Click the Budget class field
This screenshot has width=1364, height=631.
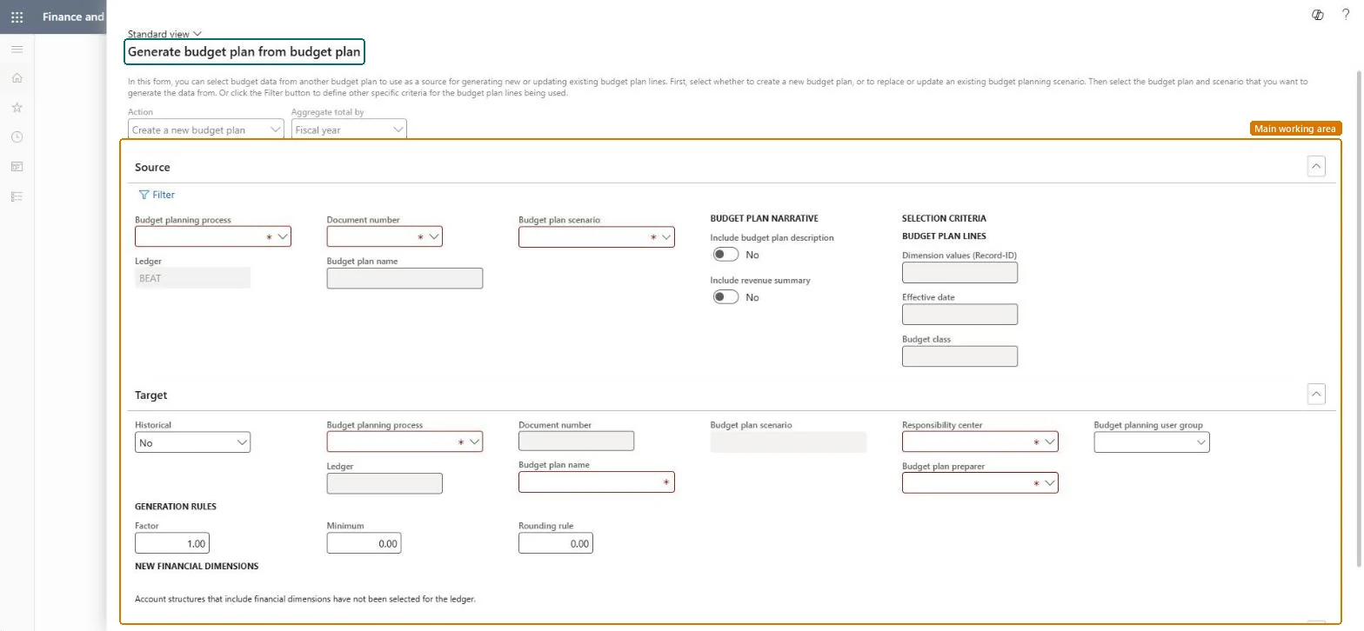click(x=959, y=355)
